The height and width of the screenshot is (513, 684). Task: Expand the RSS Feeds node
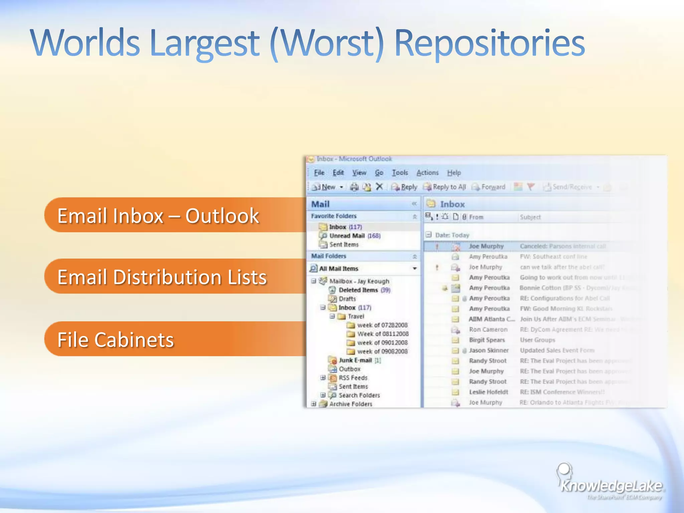point(323,378)
